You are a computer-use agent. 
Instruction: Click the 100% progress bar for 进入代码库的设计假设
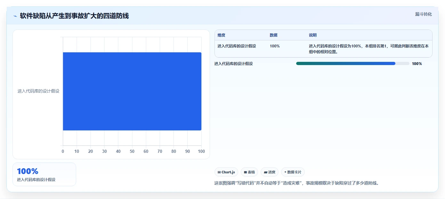coord(352,63)
